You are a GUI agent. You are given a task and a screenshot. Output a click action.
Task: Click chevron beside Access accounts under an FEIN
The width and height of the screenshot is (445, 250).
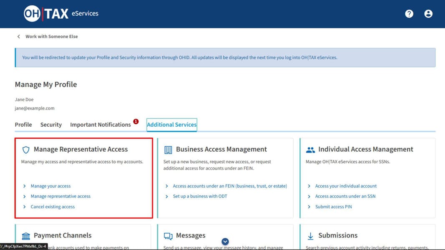click(x=166, y=186)
